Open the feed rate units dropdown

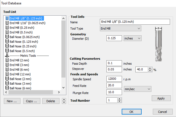(137, 89)
